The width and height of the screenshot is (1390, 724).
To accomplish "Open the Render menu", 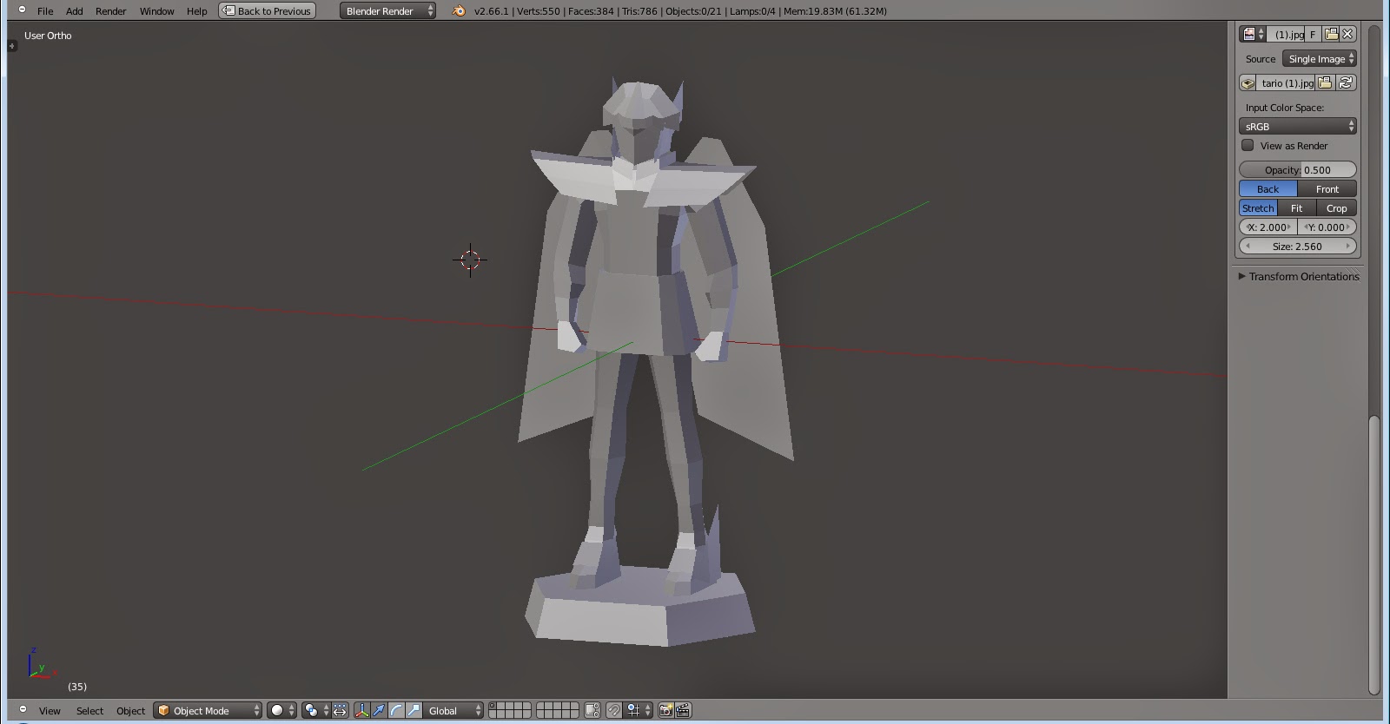I will click(x=110, y=11).
